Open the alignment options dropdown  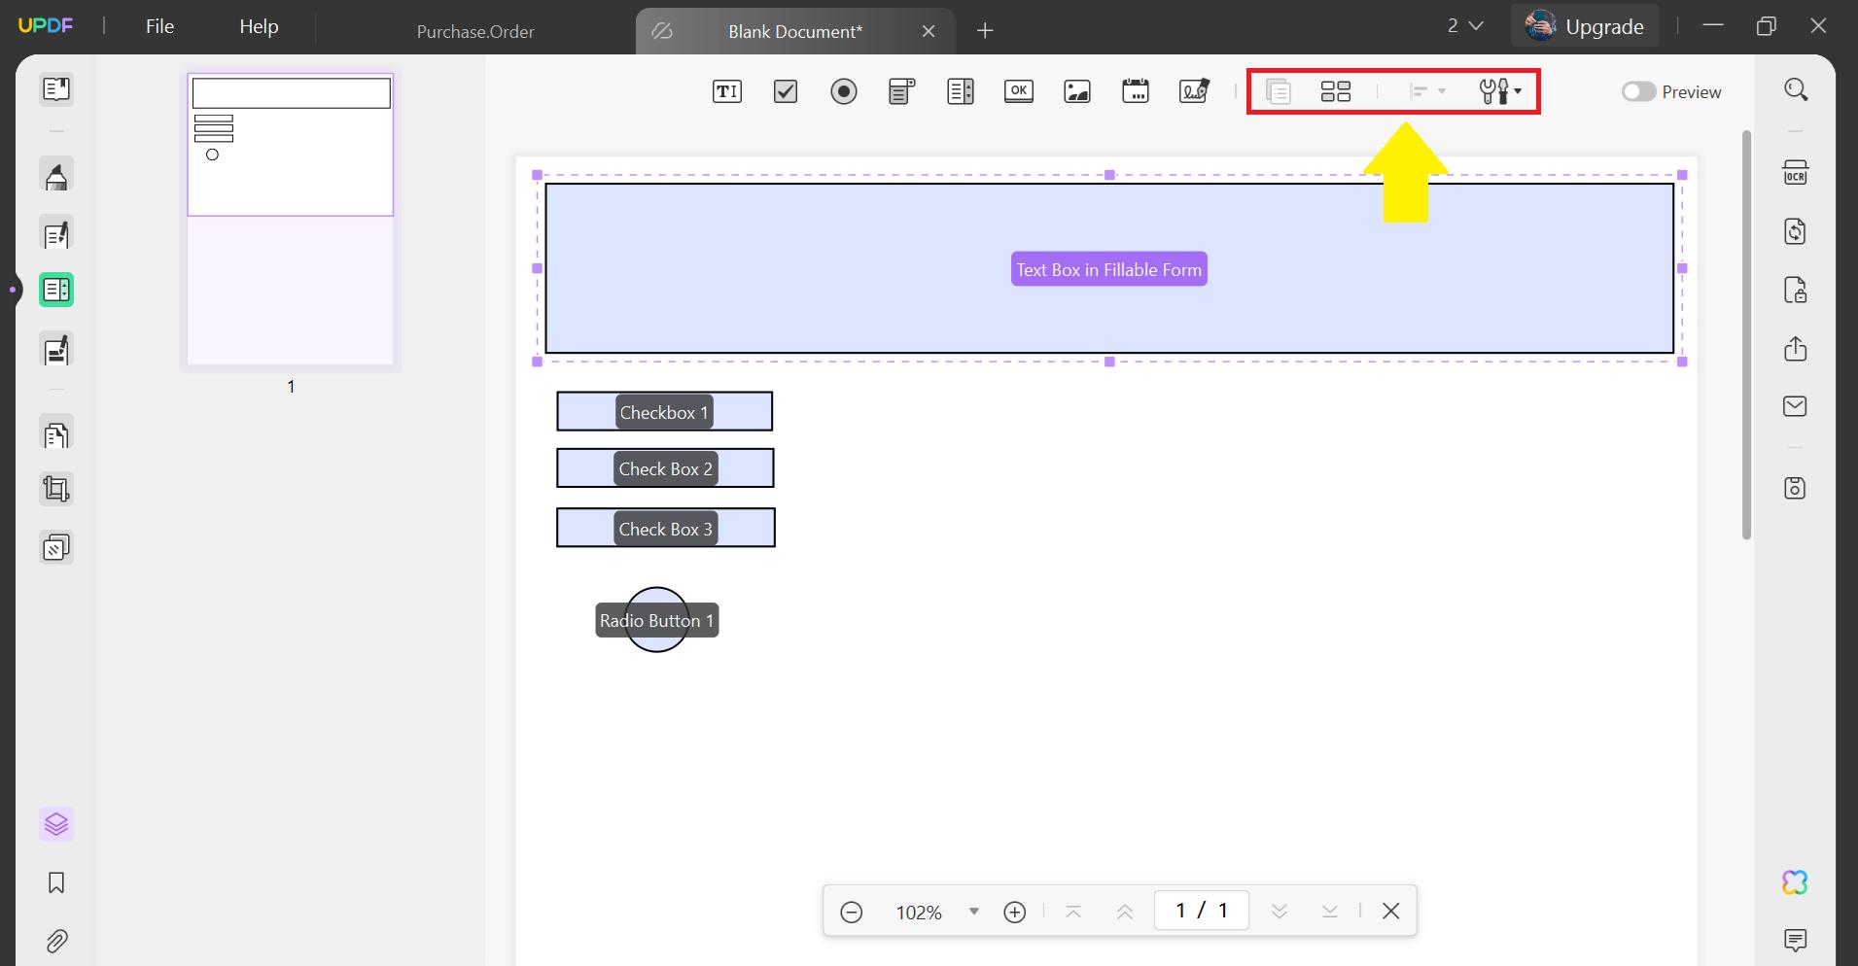coord(1425,91)
